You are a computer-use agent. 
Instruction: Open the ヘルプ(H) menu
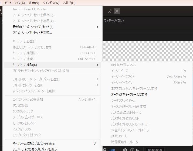[69, 3]
